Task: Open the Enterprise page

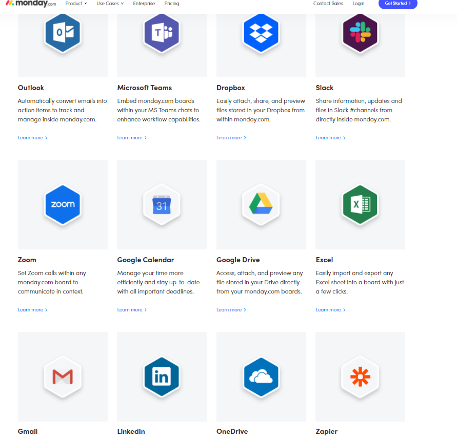Action: click(x=144, y=4)
